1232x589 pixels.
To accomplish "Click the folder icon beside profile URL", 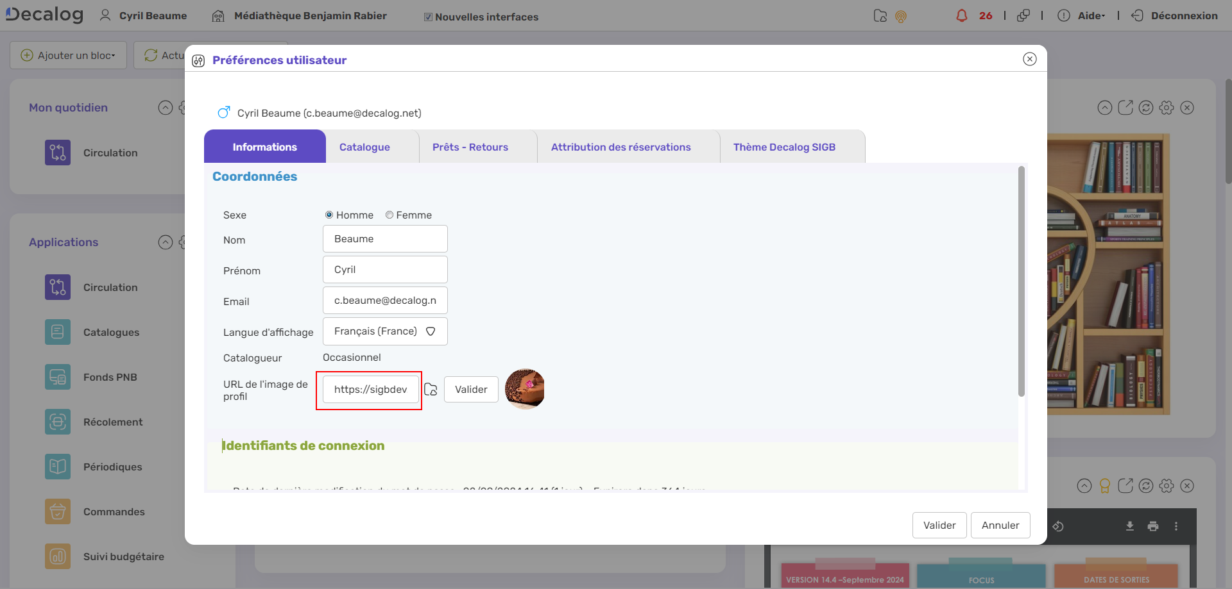I will pos(431,390).
